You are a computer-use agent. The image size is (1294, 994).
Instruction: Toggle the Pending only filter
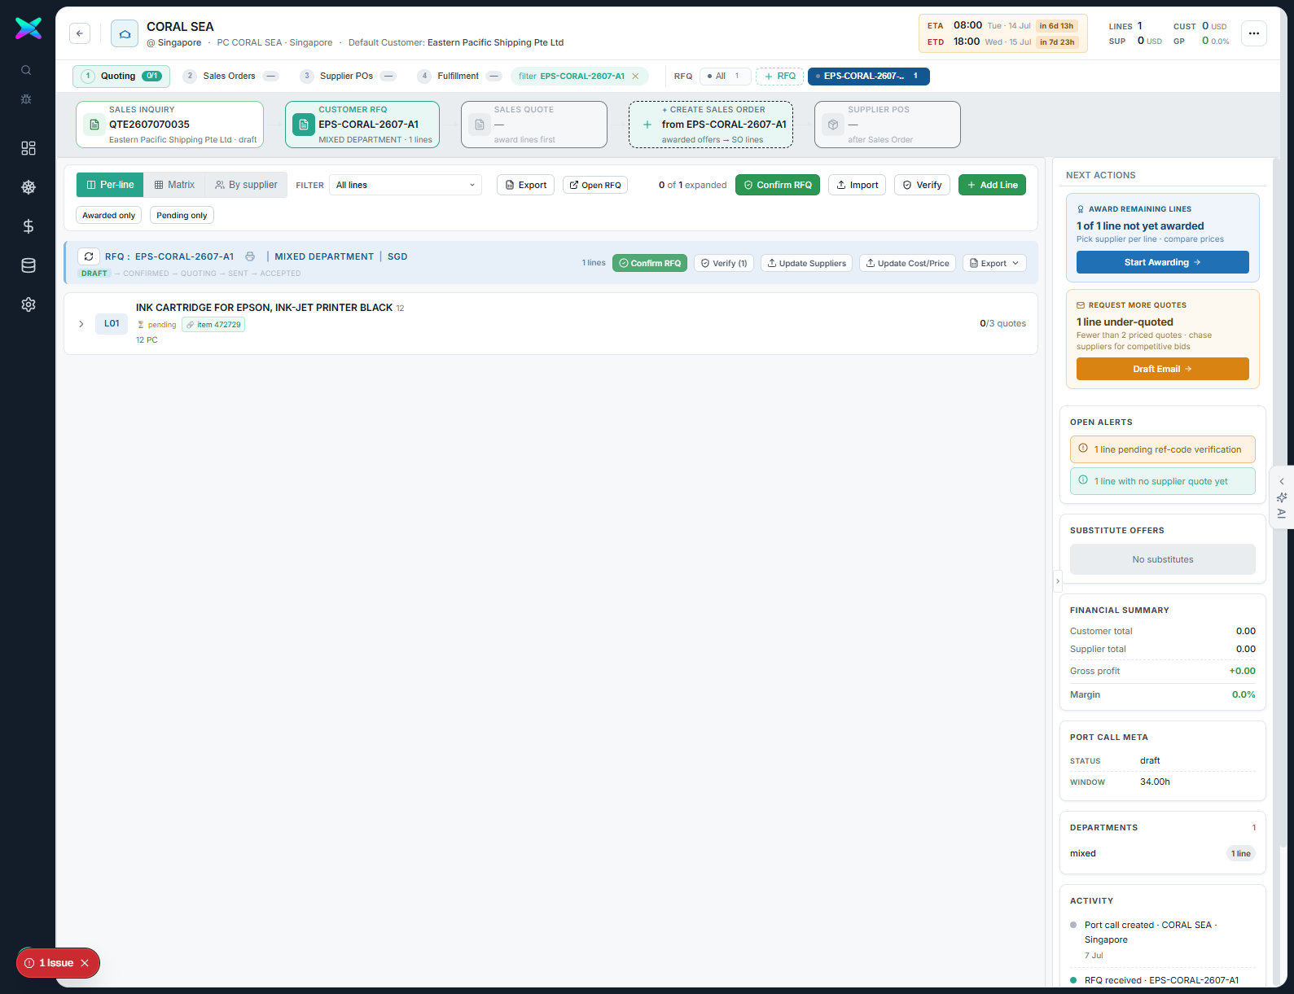click(x=182, y=215)
